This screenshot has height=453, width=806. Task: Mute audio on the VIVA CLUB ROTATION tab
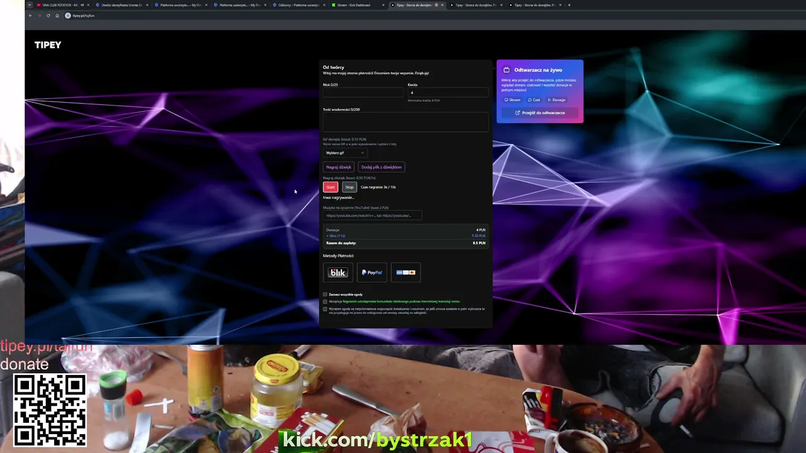click(82, 5)
